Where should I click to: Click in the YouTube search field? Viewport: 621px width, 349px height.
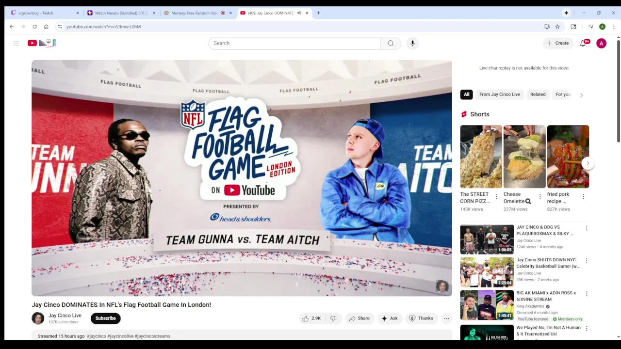[x=294, y=43]
